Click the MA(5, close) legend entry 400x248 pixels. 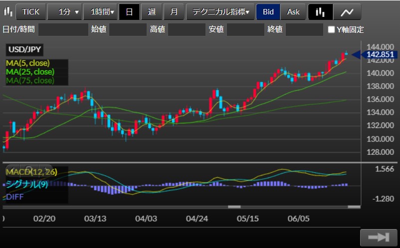28,63
